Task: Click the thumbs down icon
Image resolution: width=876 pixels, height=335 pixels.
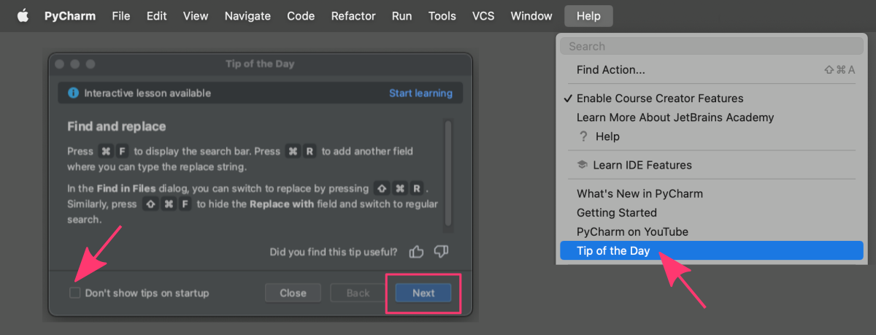Action: coord(441,252)
